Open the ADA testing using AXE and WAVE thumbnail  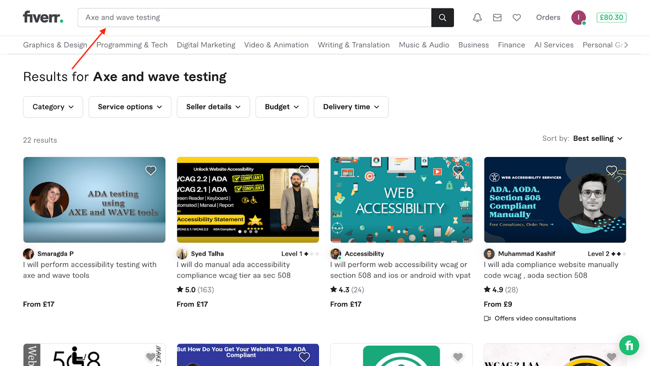[94, 200]
